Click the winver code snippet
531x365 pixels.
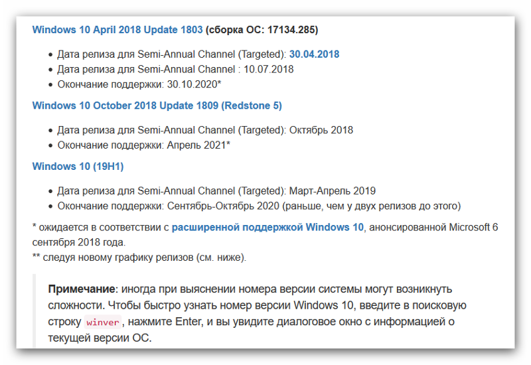click(103, 322)
